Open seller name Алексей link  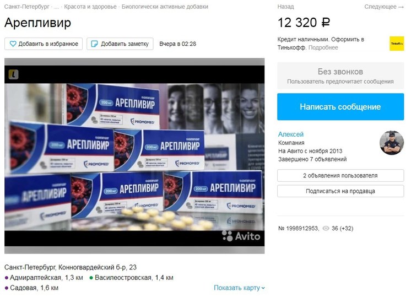(291, 134)
